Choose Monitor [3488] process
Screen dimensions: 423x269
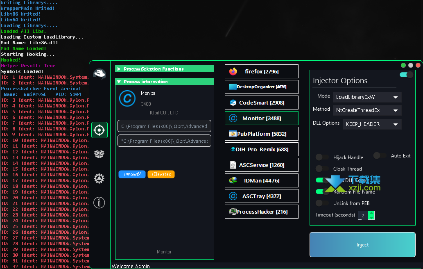pyautogui.click(x=262, y=118)
